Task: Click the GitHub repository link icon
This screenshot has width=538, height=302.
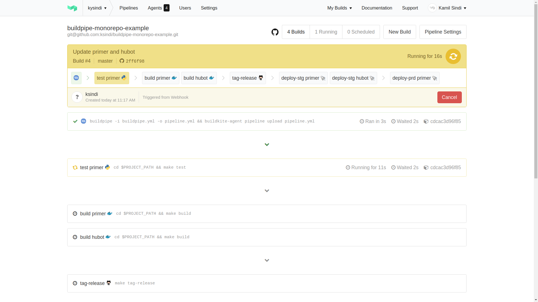Action: pyautogui.click(x=275, y=32)
